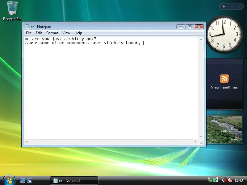Click the sidebar add gadgets plus button

tap(224, 6)
